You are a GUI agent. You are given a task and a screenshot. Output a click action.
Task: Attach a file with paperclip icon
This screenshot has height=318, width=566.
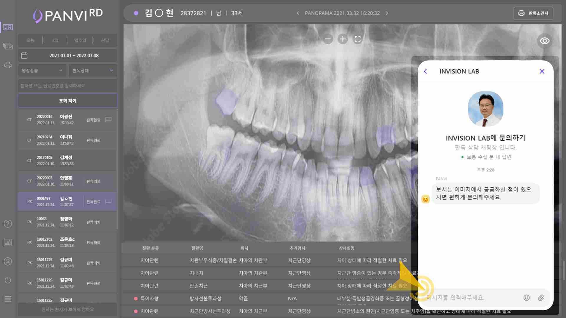[541, 298]
